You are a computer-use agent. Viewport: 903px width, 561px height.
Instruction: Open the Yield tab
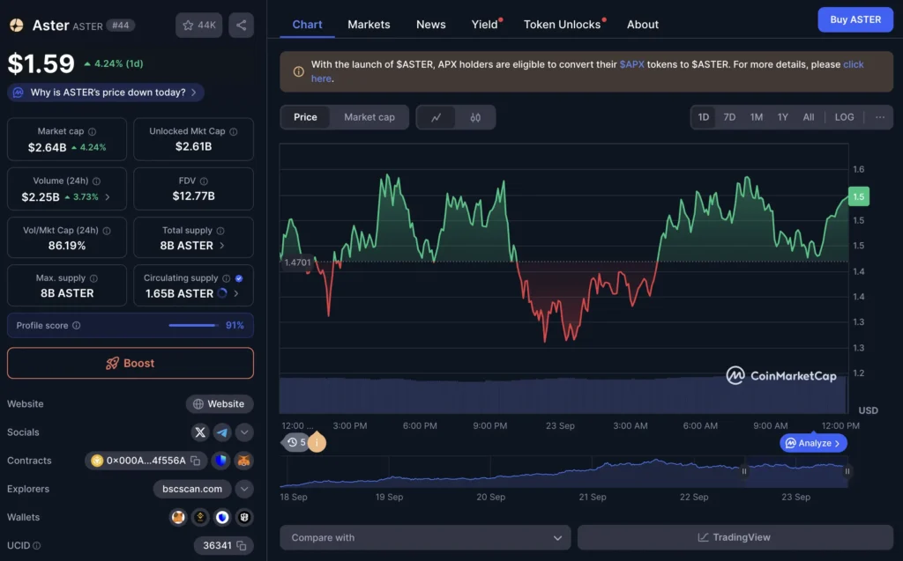(x=485, y=25)
